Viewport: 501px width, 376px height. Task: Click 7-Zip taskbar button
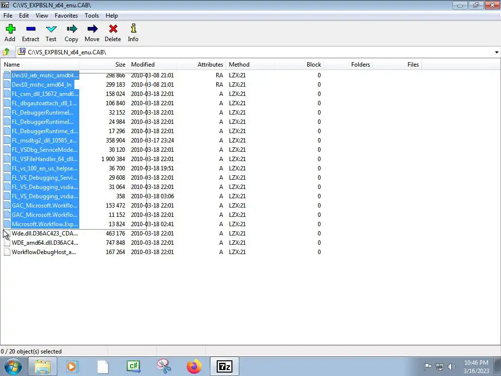pos(224,366)
